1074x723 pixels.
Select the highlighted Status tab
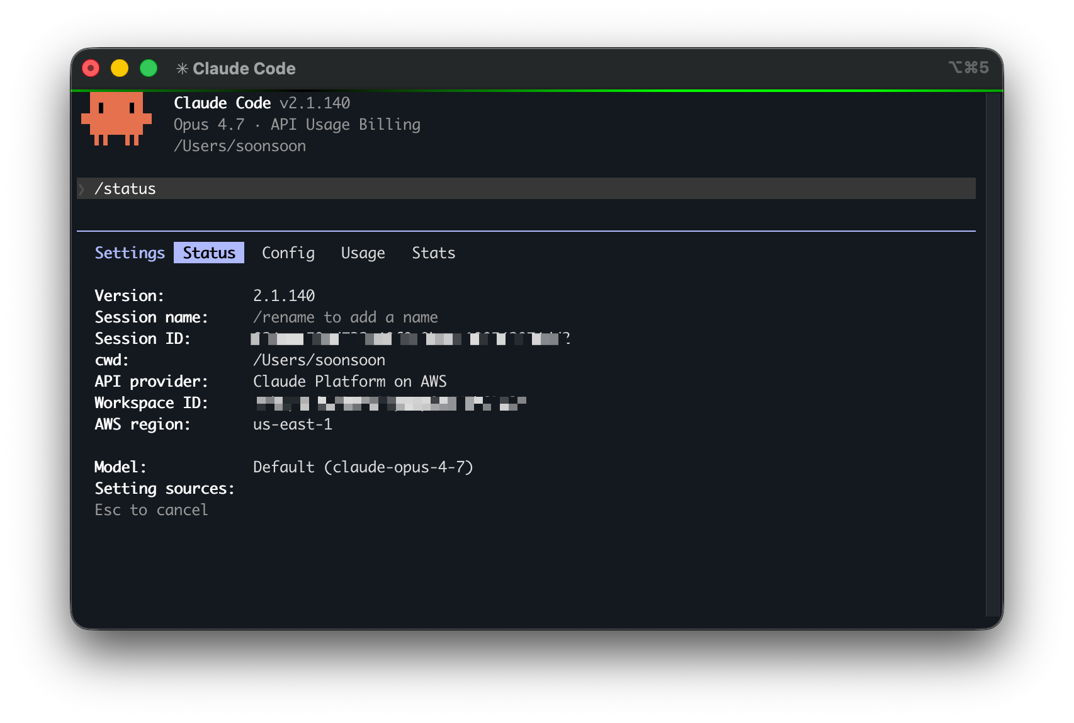(x=209, y=253)
